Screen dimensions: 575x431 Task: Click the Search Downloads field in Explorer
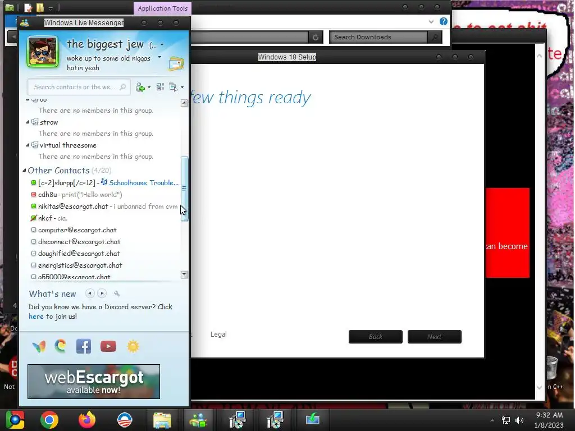(x=378, y=37)
